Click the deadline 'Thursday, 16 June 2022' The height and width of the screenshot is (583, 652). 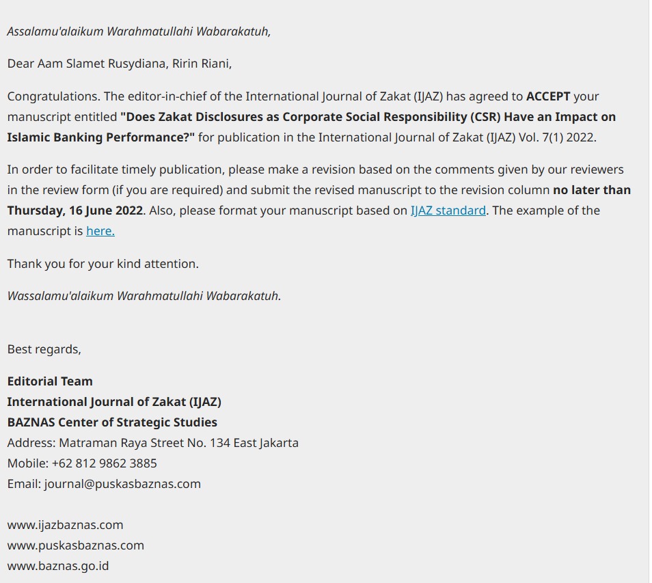75,211
